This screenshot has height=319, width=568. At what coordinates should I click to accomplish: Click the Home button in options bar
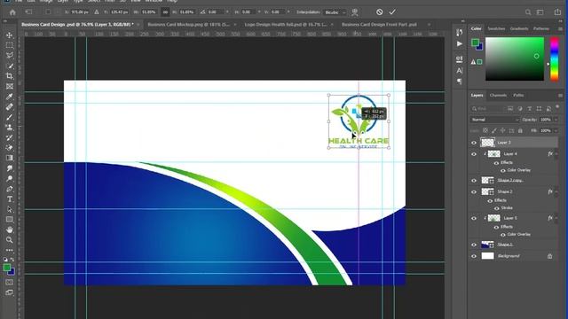[x=12, y=12]
